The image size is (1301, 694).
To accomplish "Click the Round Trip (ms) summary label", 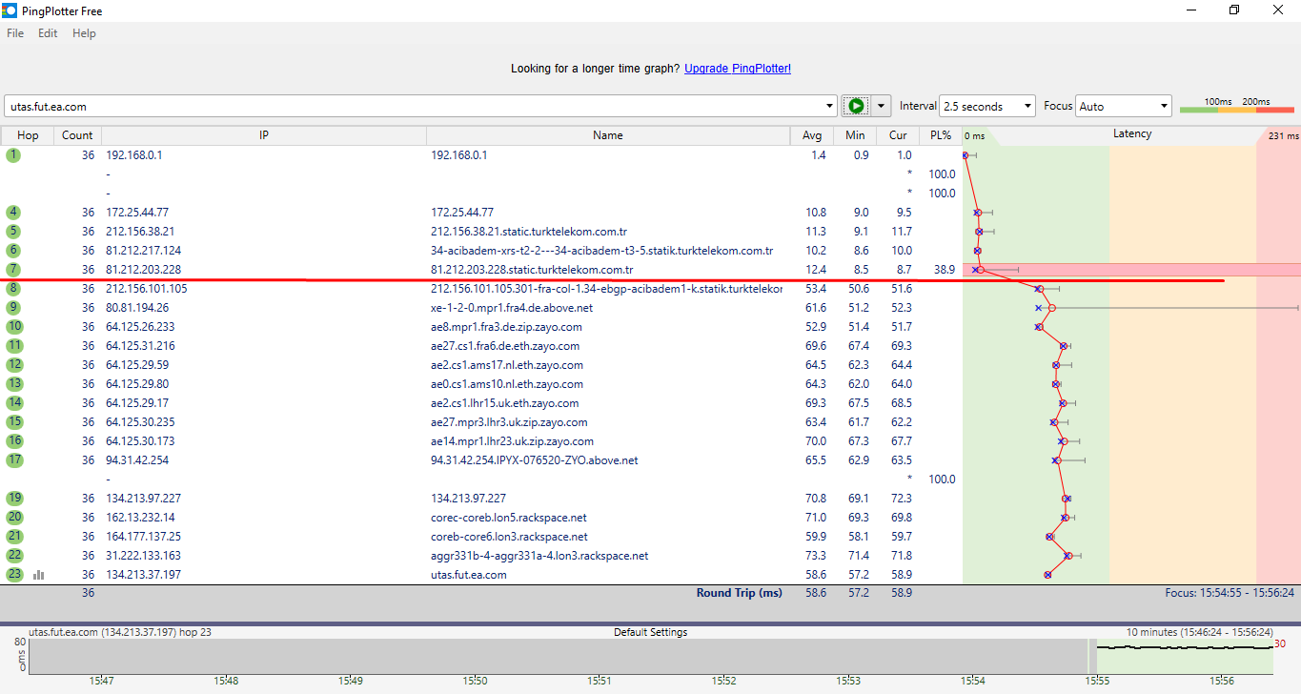I will point(739,593).
